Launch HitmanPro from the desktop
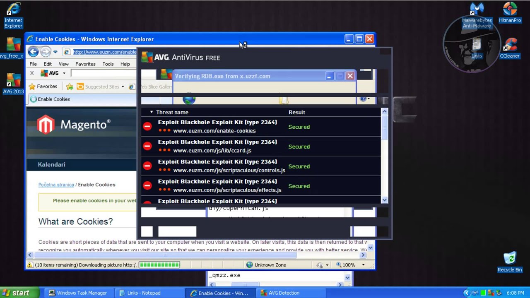 coord(510,12)
